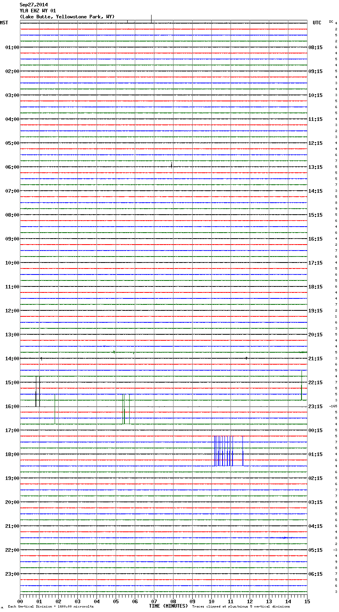The height and width of the screenshot is (612, 339).
Task: Select the 16:00 MST time label
Action: tap(12, 407)
